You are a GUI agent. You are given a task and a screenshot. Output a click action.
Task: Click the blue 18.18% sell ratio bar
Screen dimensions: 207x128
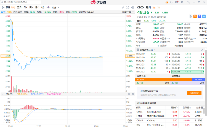click(198, 80)
